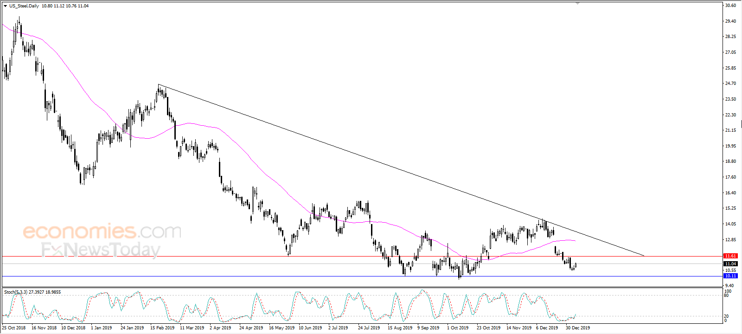
Task: Click the 24 Jul 2019 date label
Action: tap(369, 328)
